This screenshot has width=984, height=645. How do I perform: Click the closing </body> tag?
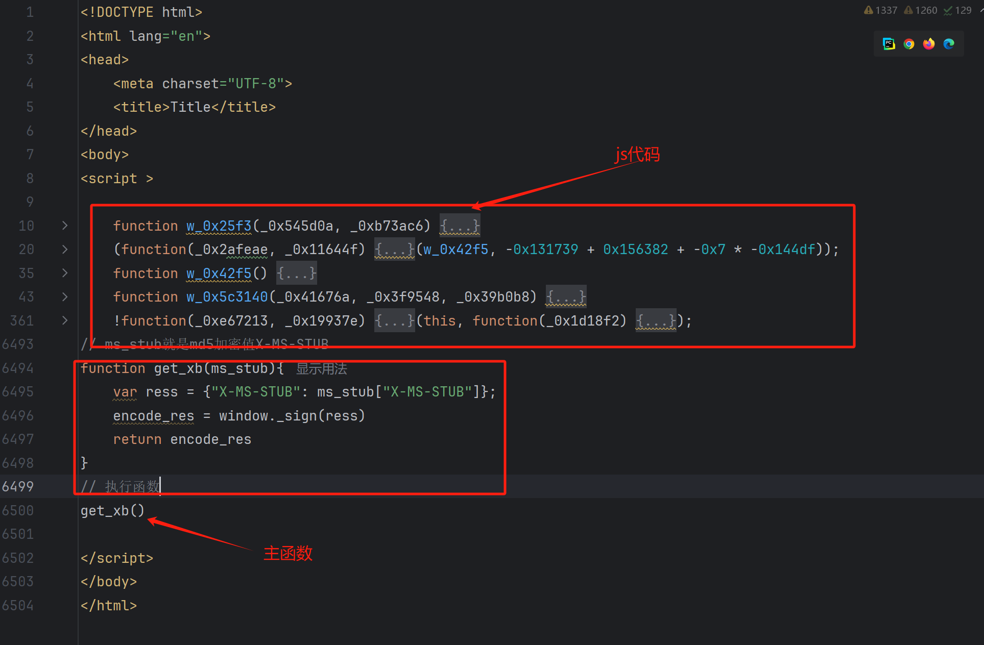click(109, 582)
